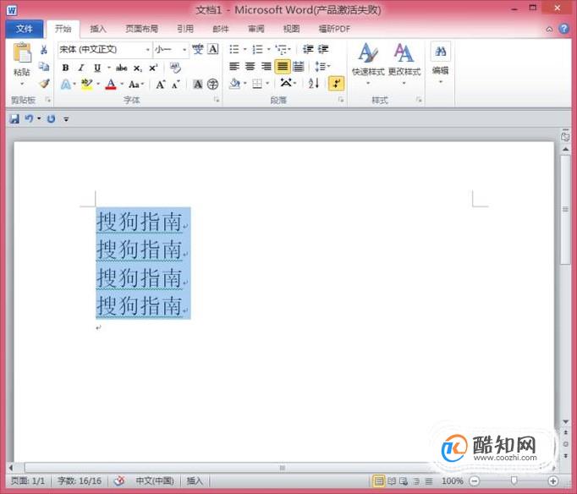The height and width of the screenshot is (494, 577).
Task: Open the Font dialog launcher
Action: pos(217,99)
